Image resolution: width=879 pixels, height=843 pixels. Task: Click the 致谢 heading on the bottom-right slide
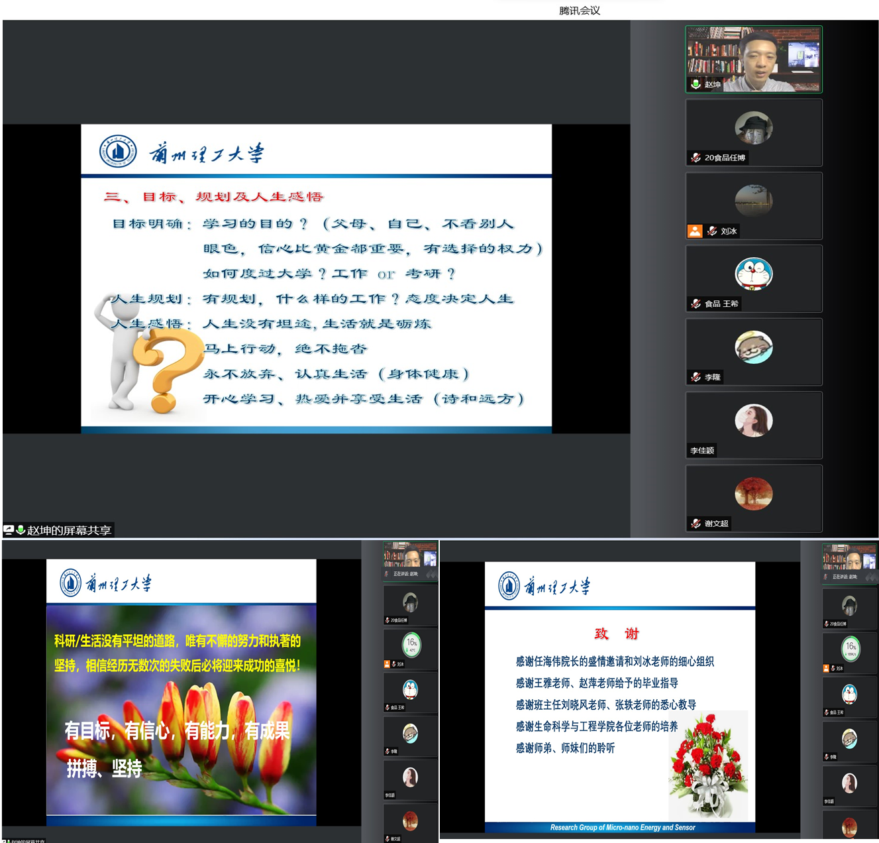click(616, 634)
